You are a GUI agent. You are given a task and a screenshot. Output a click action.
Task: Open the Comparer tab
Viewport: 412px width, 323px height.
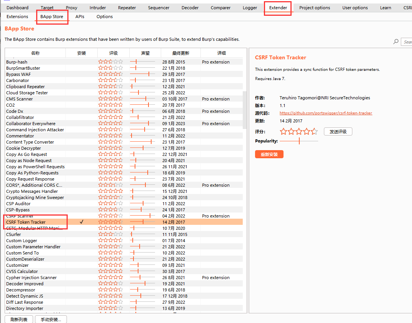click(x=220, y=8)
